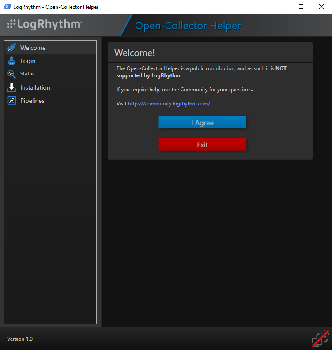Accept terms with the I Agree button
Screen dimensions: 332x350
click(x=202, y=122)
